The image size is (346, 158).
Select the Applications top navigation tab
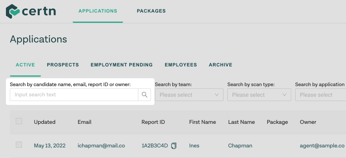(x=98, y=11)
